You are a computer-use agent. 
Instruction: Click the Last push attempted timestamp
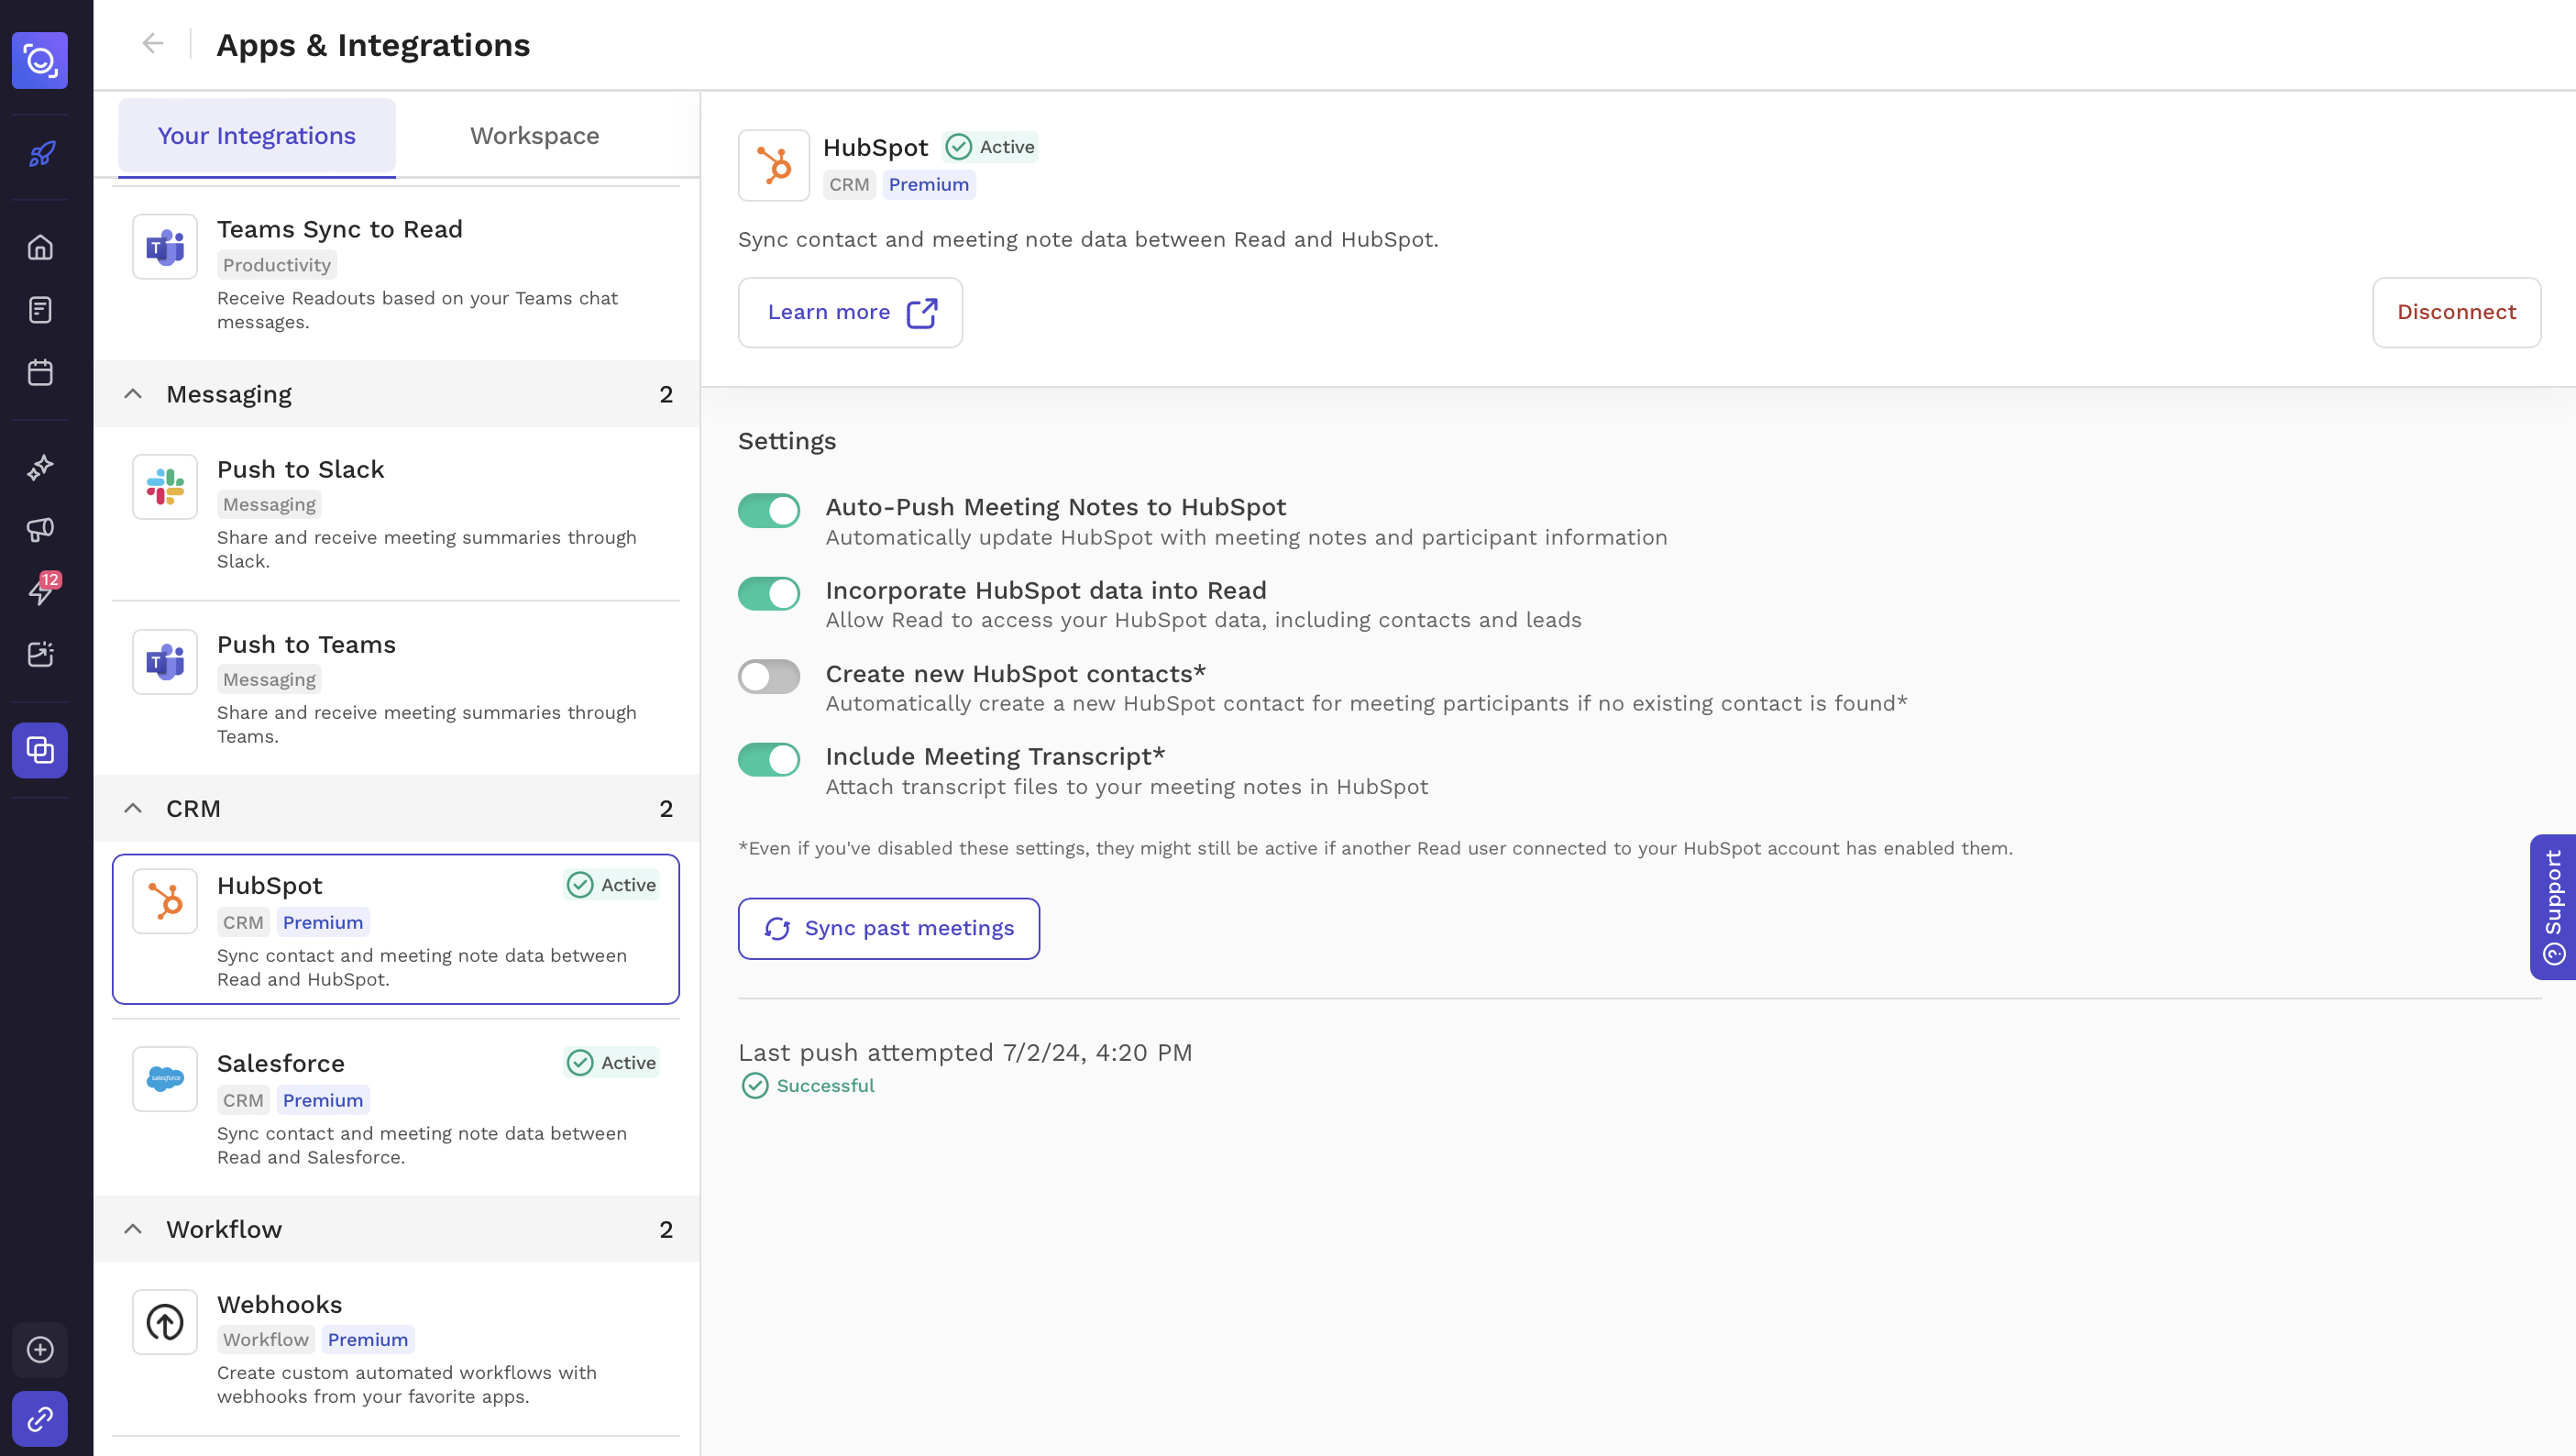965,1053
